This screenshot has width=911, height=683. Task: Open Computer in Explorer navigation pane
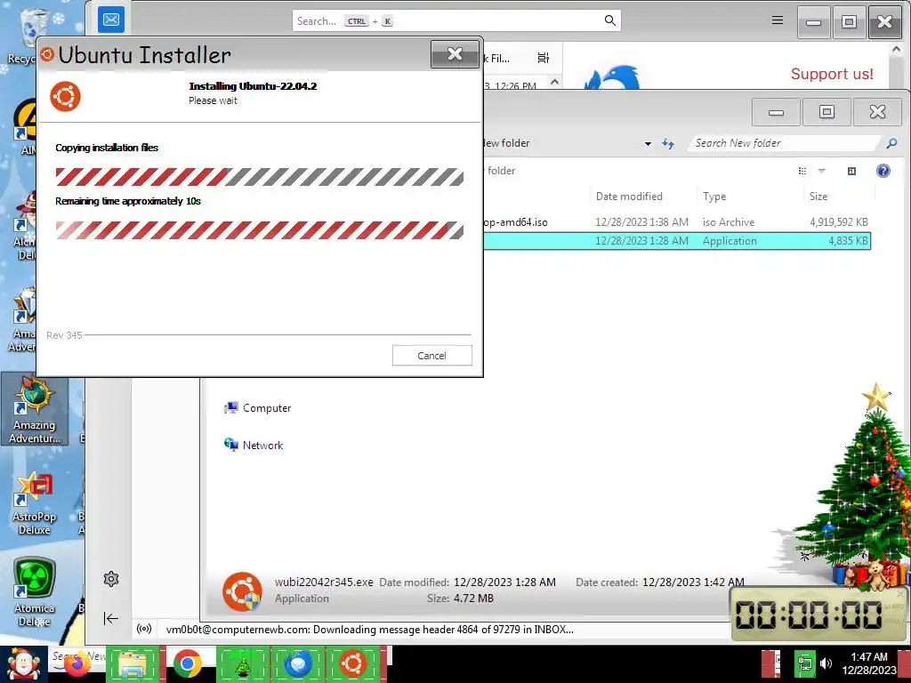[257, 407]
